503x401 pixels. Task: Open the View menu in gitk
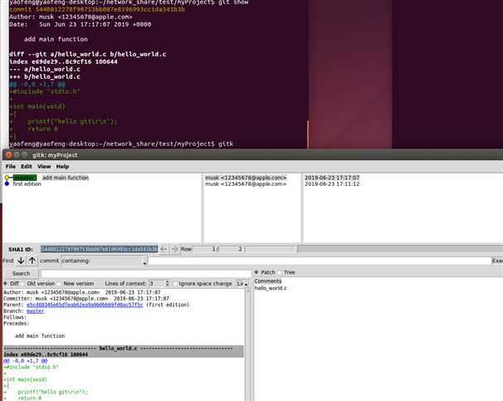tap(44, 167)
